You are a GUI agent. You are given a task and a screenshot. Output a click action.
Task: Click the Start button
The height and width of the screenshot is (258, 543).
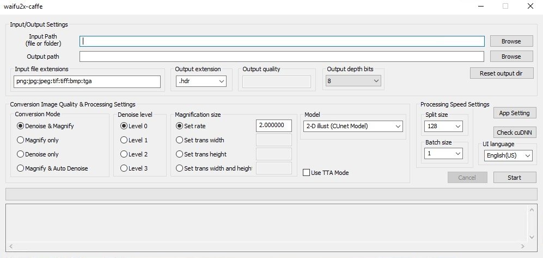pyautogui.click(x=514, y=178)
